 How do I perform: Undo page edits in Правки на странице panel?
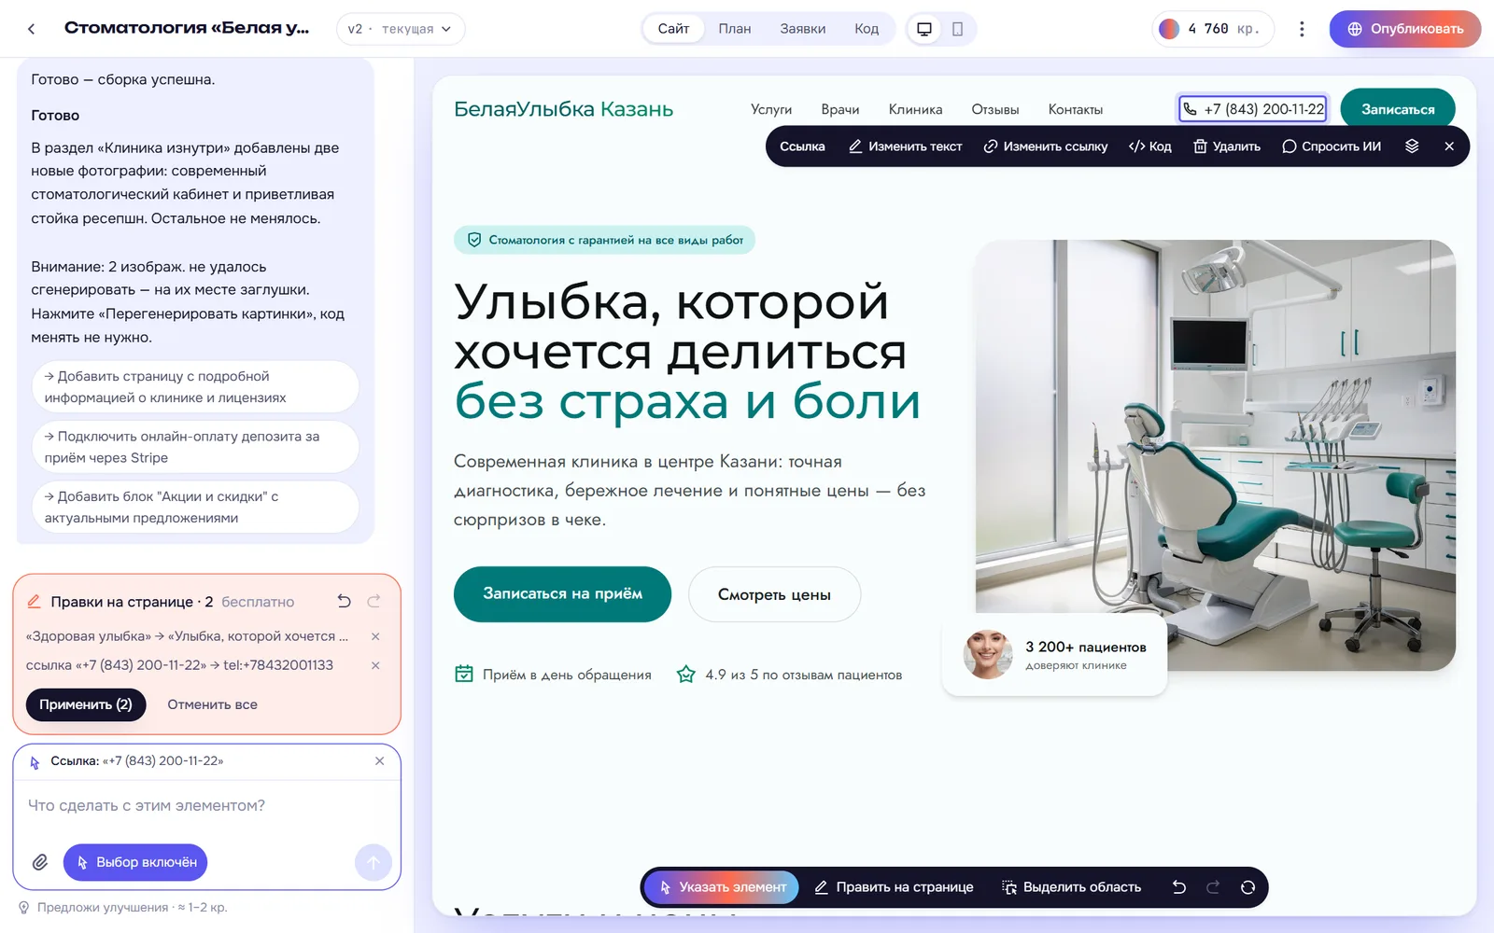[344, 602]
